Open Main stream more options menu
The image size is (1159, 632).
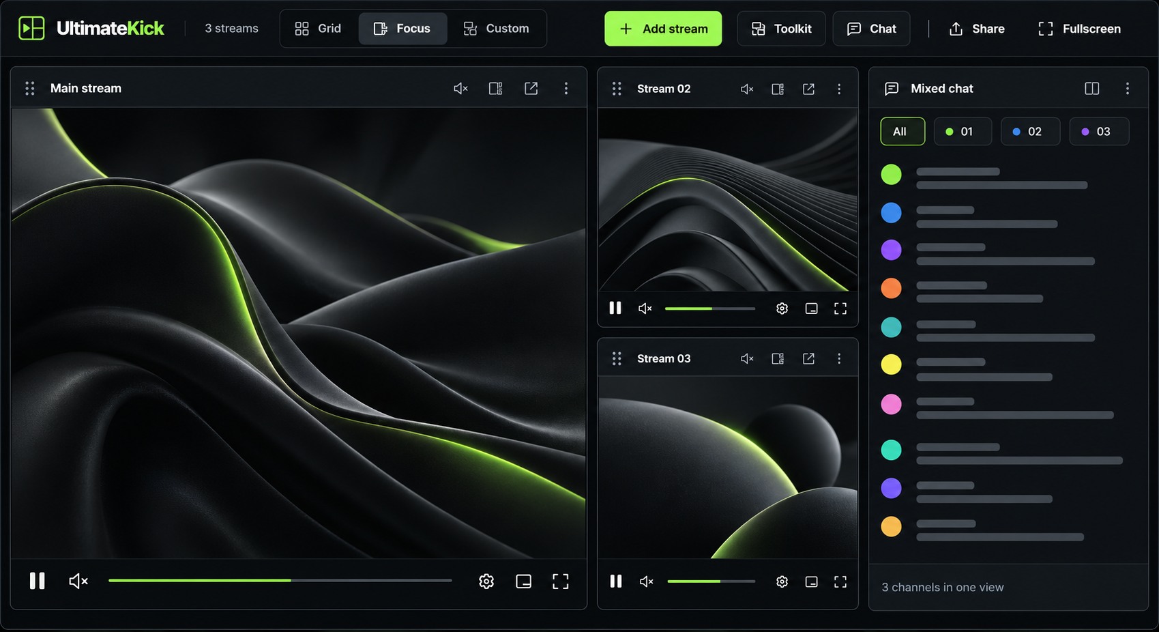click(x=566, y=88)
